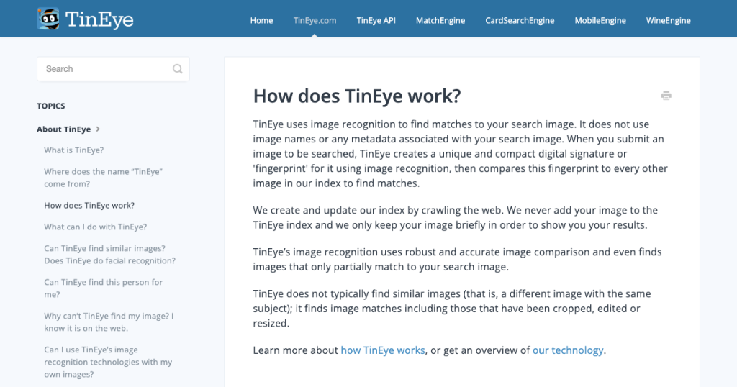Go to the MatchEngine nav item
737x387 pixels.
(440, 21)
